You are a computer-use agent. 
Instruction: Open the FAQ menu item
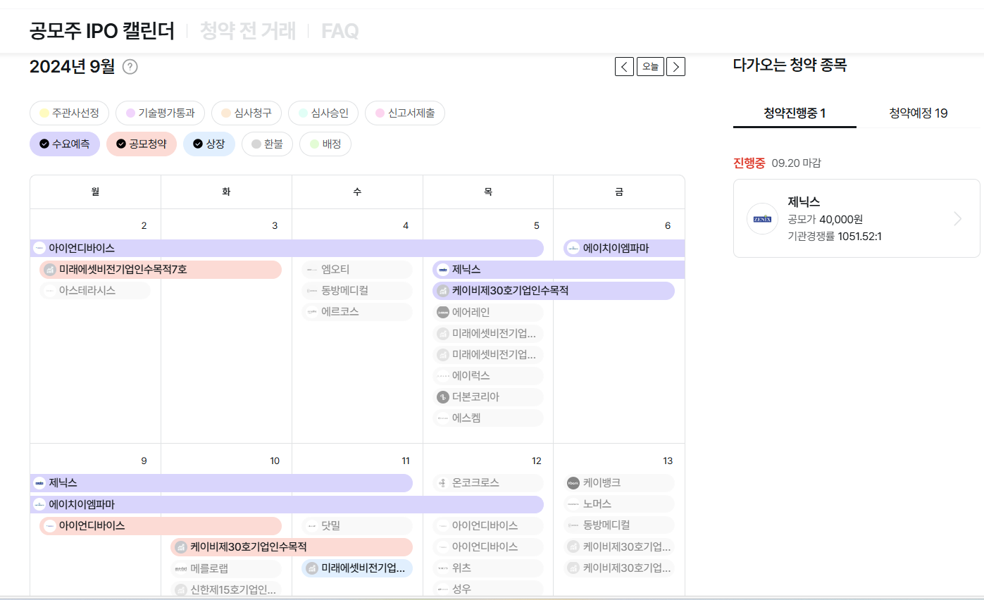(339, 31)
